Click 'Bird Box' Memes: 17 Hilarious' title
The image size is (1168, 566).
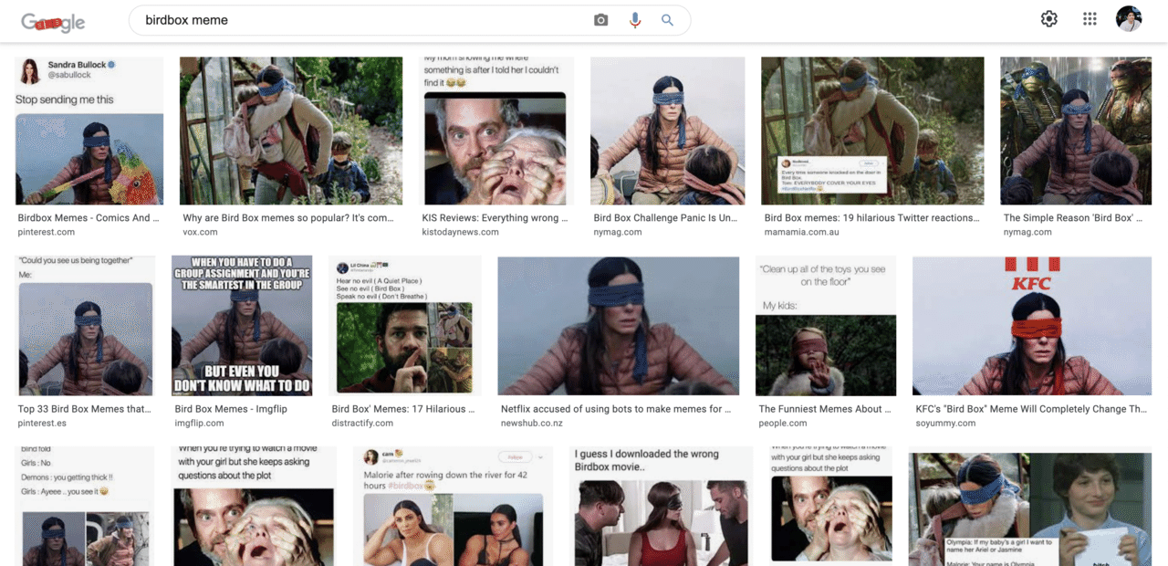(x=403, y=409)
